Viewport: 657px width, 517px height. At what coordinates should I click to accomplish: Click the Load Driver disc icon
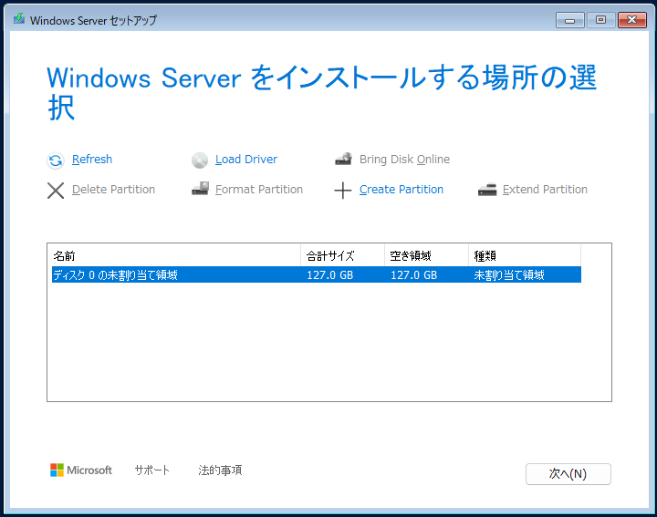(200, 160)
